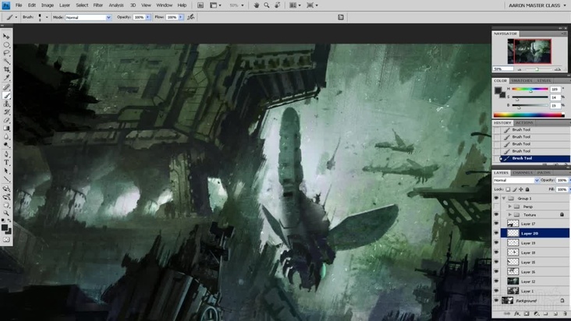Open the Filter menu

[98, 5]
